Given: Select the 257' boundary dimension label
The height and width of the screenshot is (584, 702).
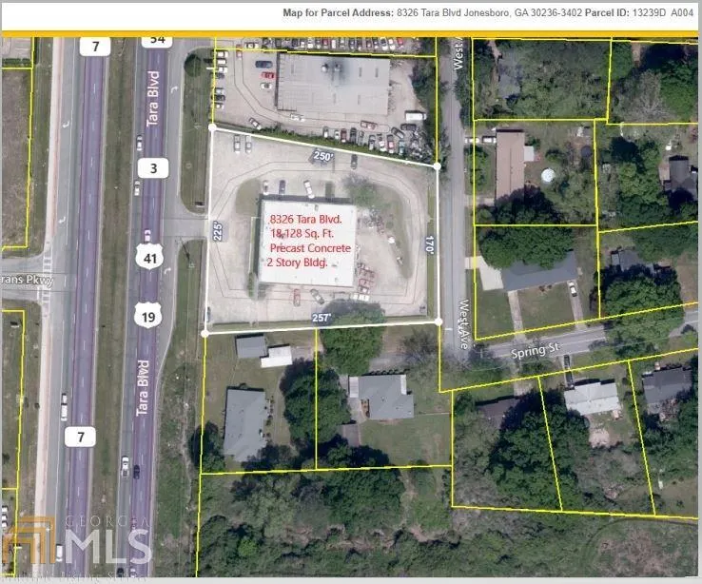Looking at the screenshot, I should [322, 318].
